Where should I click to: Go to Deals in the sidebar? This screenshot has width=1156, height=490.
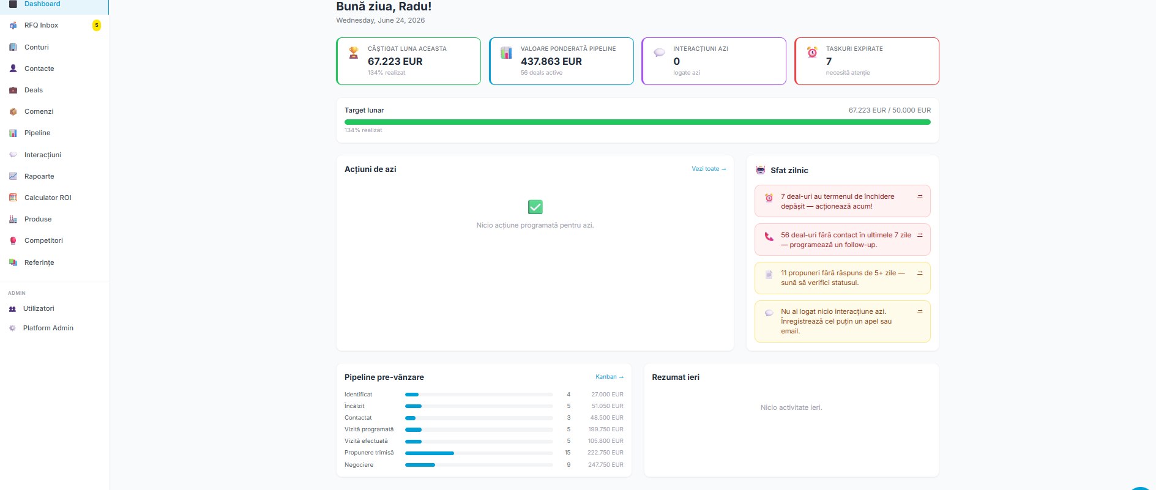[x=54, y=90]
